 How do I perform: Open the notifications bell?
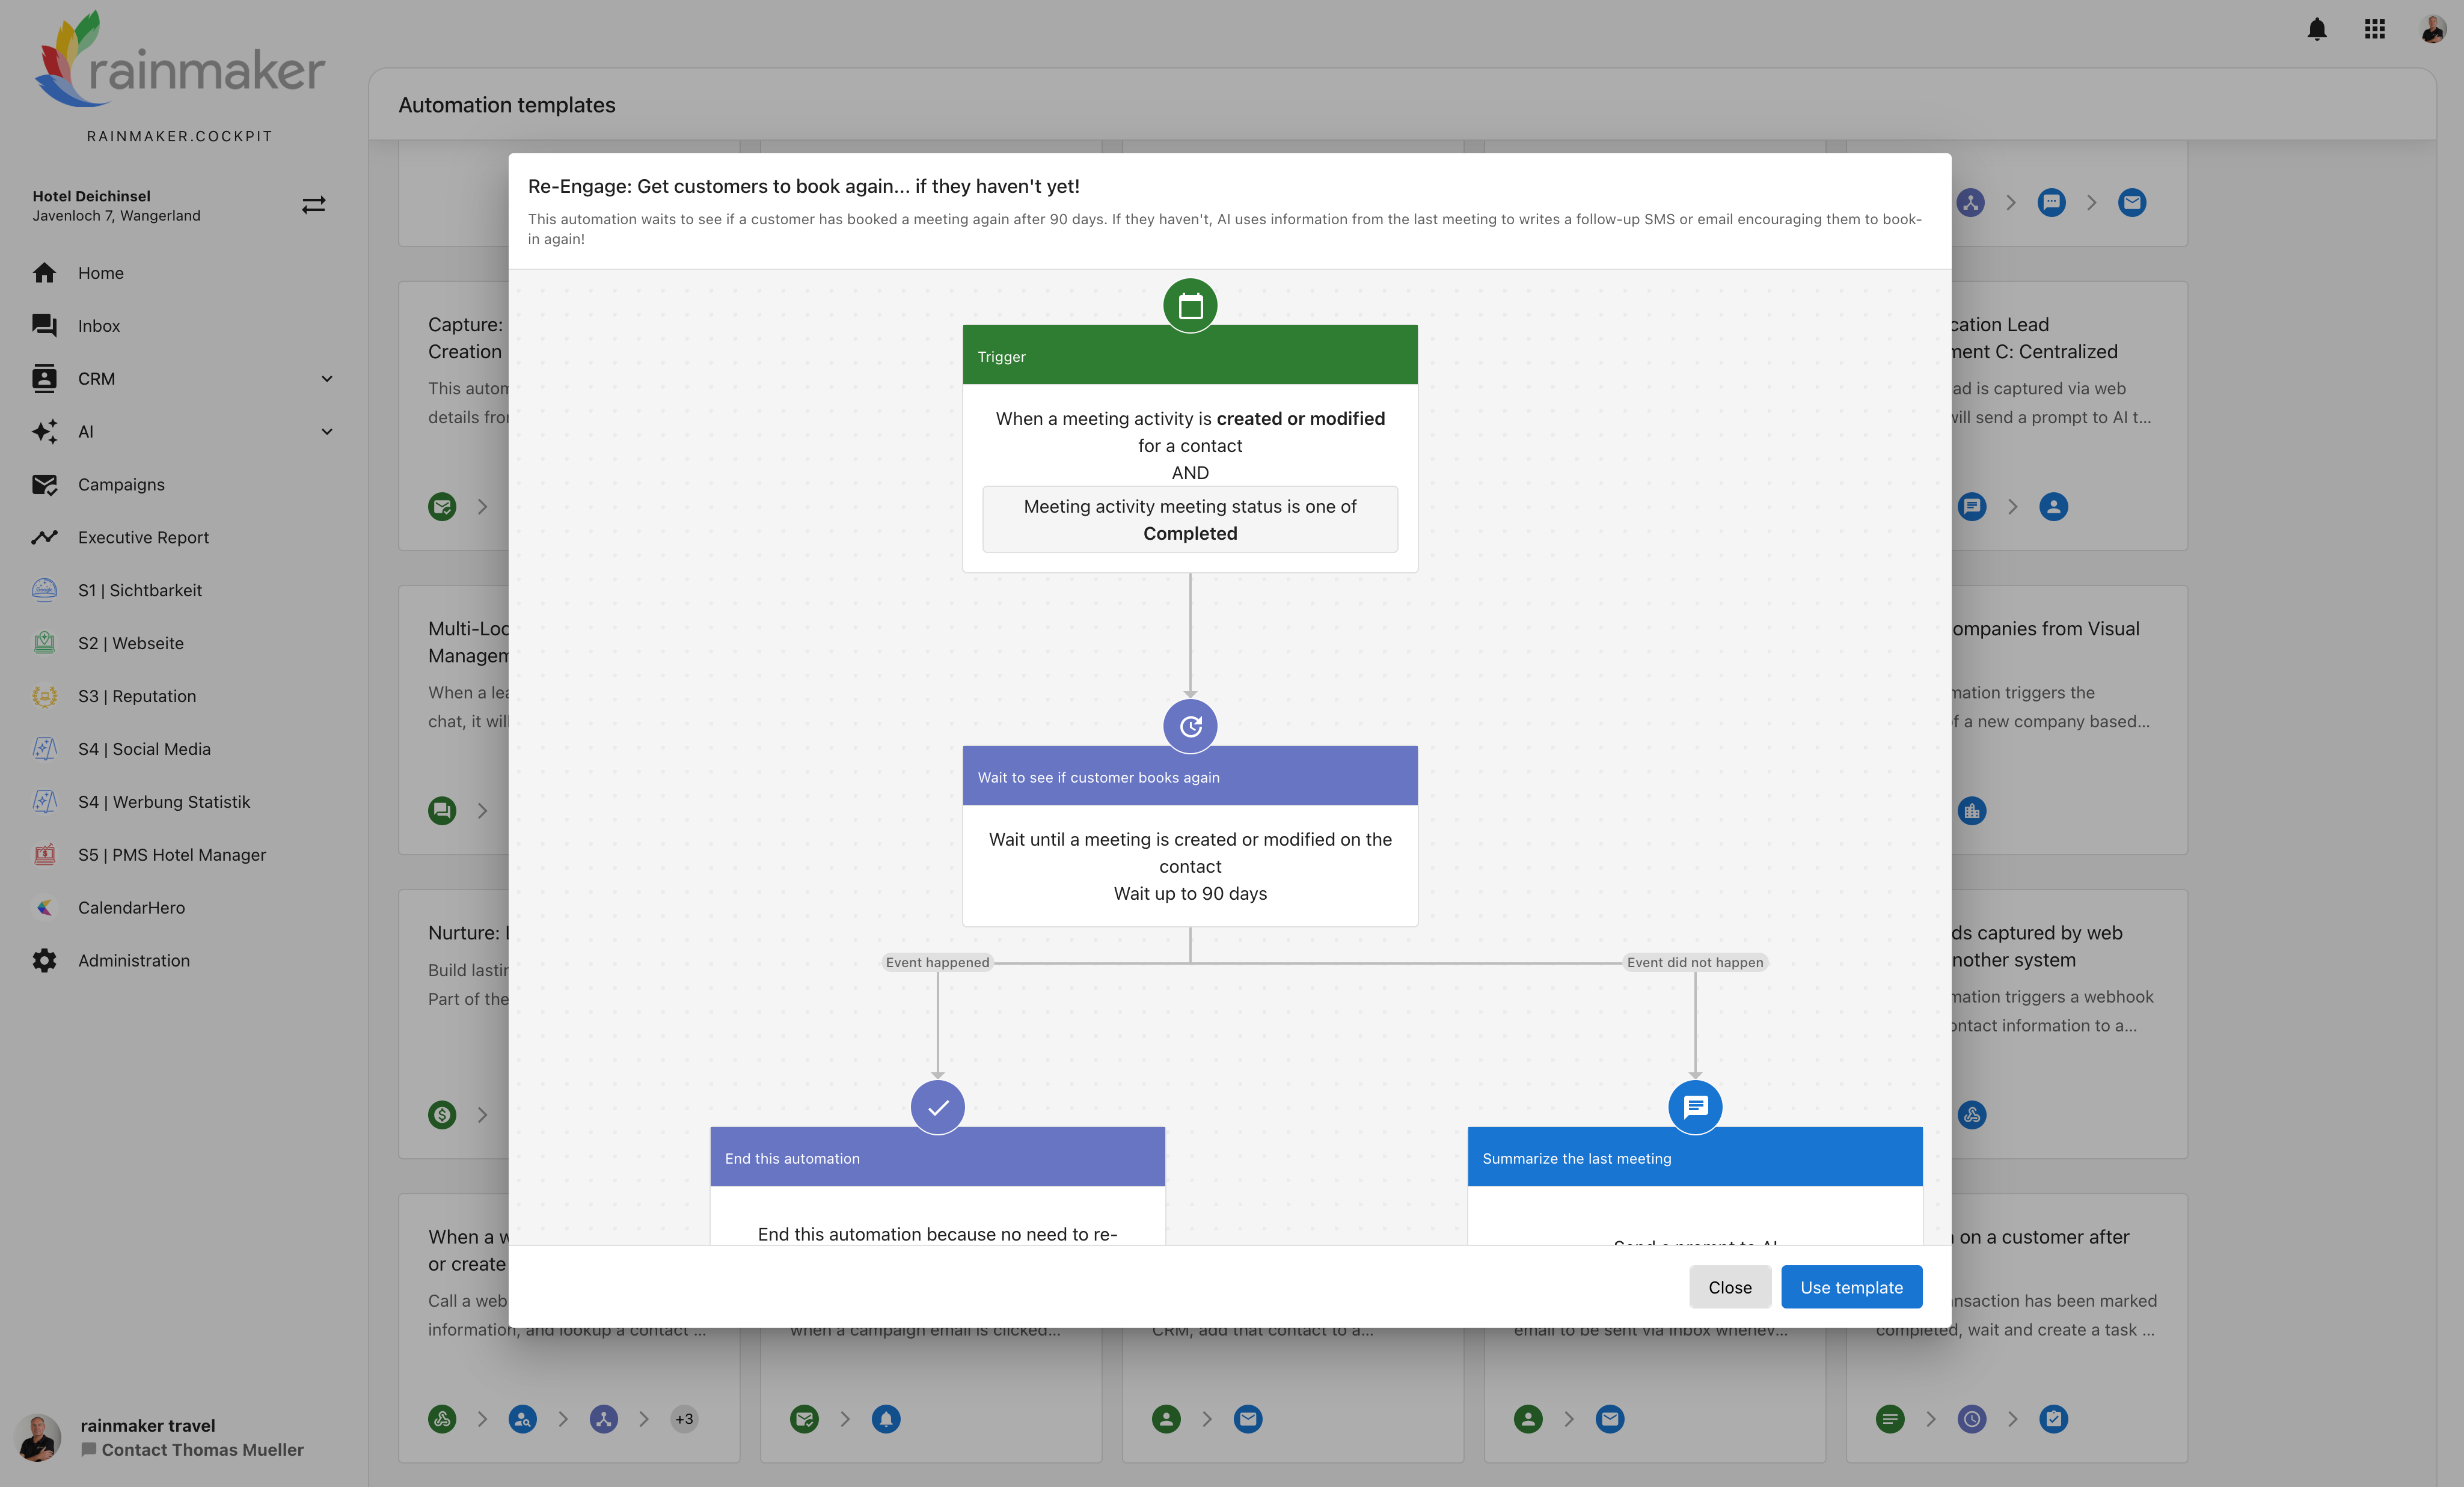point(2316,30)
